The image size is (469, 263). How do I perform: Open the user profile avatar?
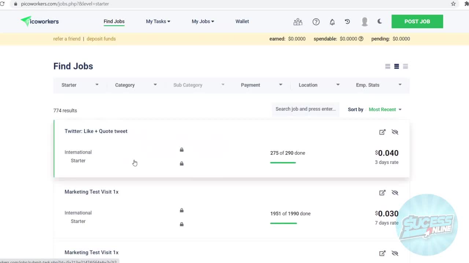pyautogui.click(x=365, y=22)
